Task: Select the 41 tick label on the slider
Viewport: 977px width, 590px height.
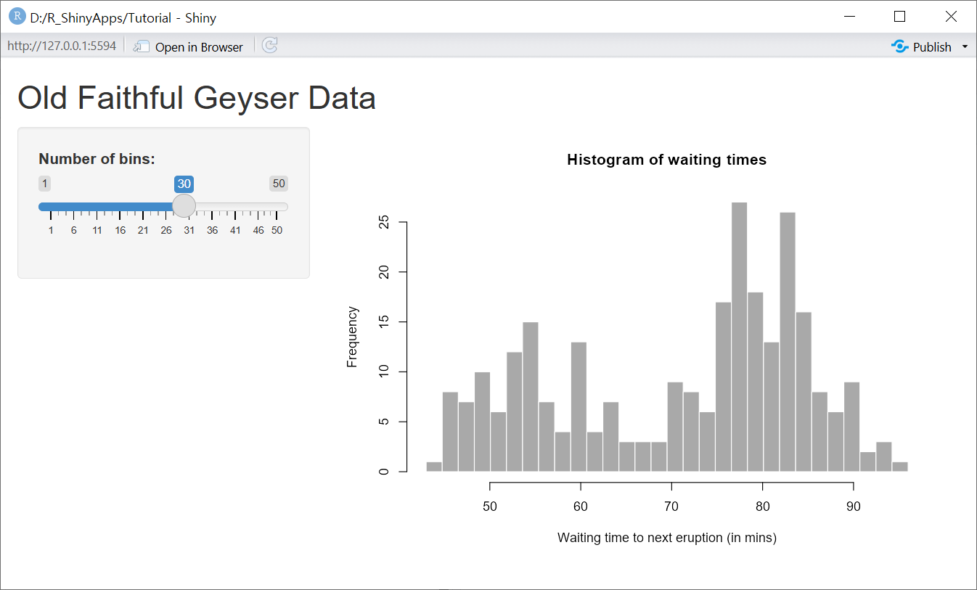Action: [x=235, y=230]
